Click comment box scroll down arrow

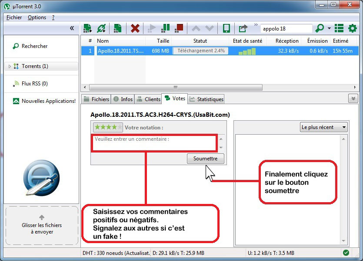click(221, 148)
